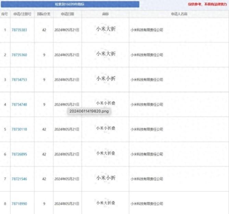This screenshot has height=214, width=229.
Task: Click the date 2024年05月21日 in row 3
Action: pos(67,80)
